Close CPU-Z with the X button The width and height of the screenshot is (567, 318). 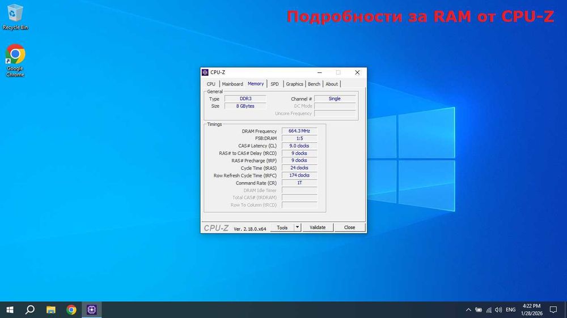click(x=357, y=72)
